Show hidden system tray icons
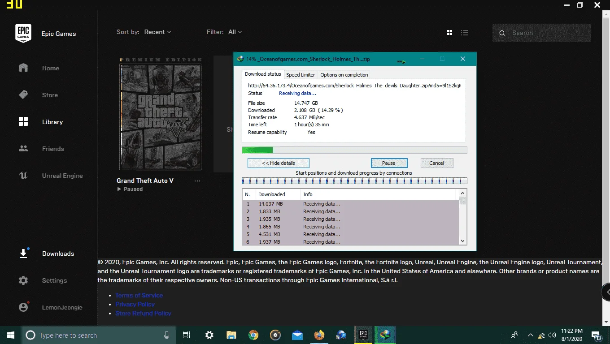The image size is (610, 344). coord(531,335)
